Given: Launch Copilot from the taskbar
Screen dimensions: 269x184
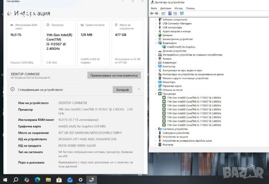Looking at the screenshot, I should [26, 180].
